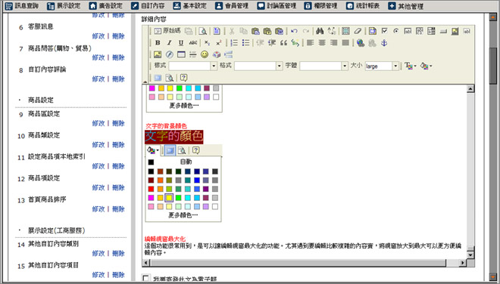Click the Paste clipboard icon
500x284 pixels.
pyautogui.click(x=255, y=31)
